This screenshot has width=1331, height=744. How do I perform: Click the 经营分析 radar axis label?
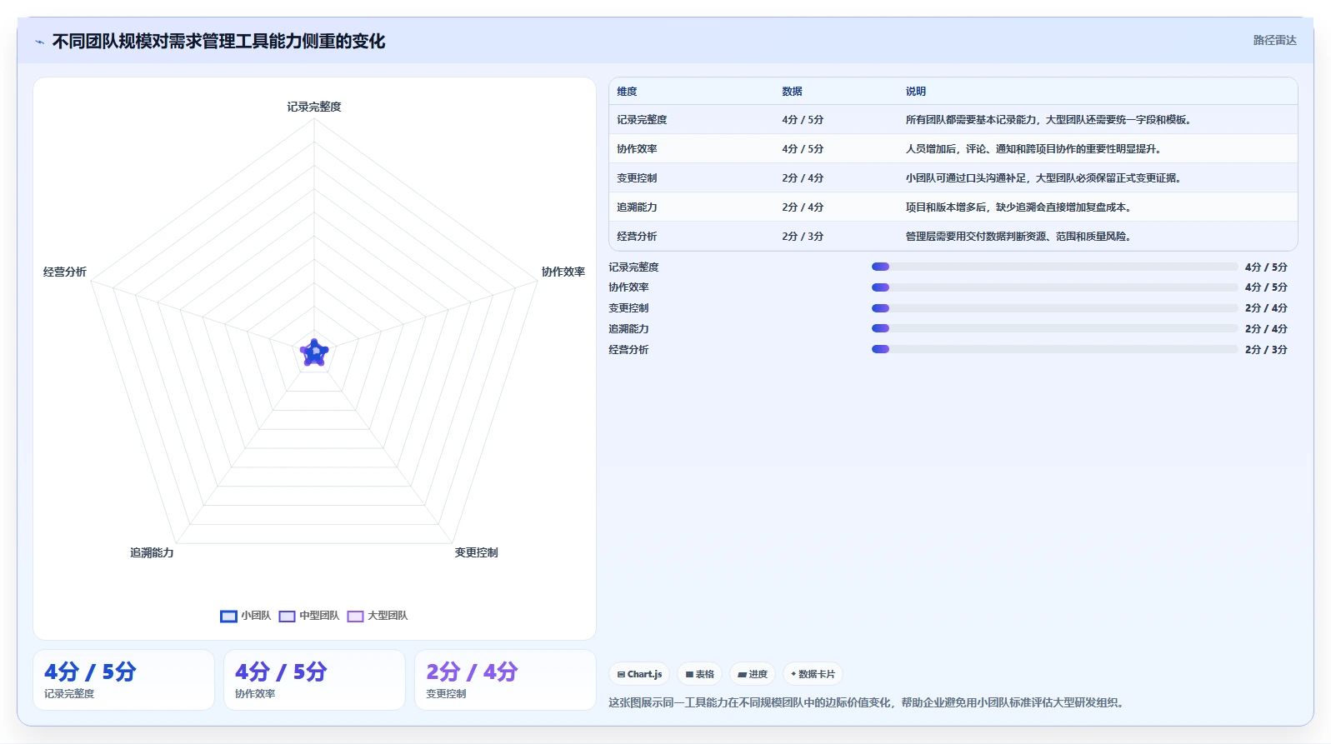click(x=65, y=272)
